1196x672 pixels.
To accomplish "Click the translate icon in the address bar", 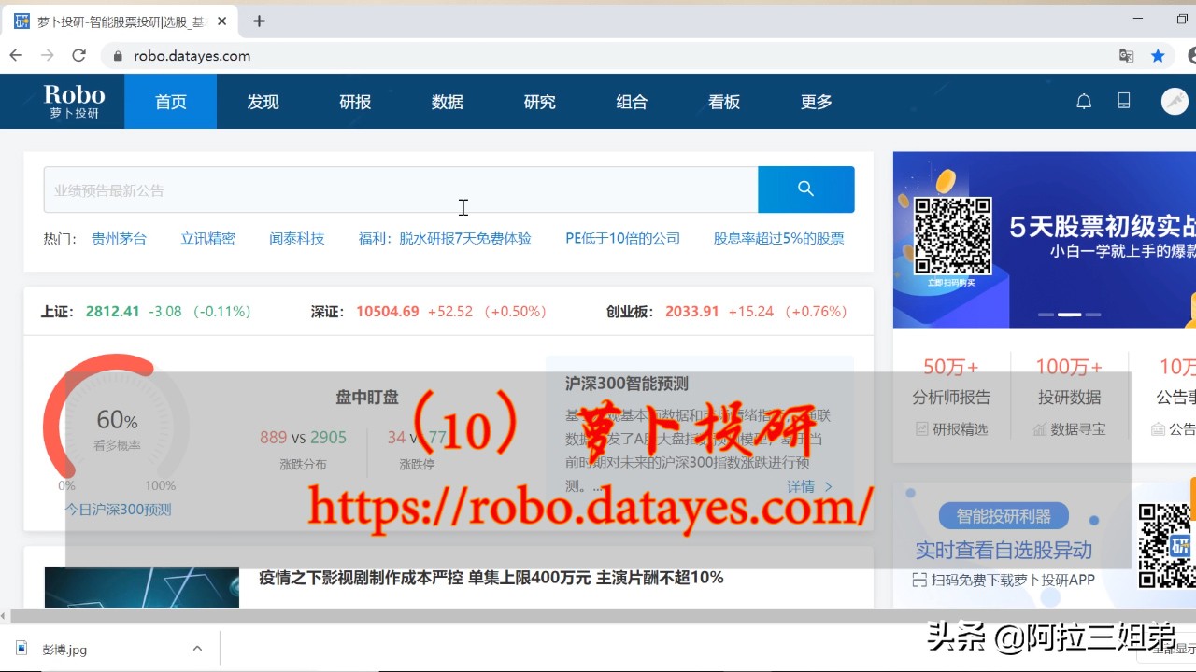I will pos(1126,56).
